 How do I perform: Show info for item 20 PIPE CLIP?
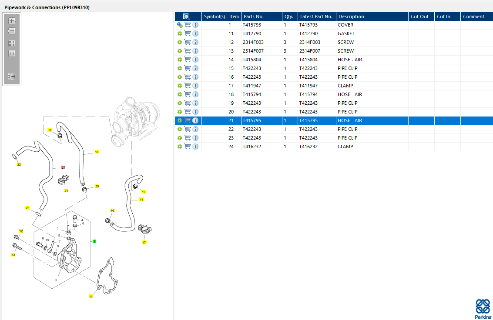pos(195,112)
